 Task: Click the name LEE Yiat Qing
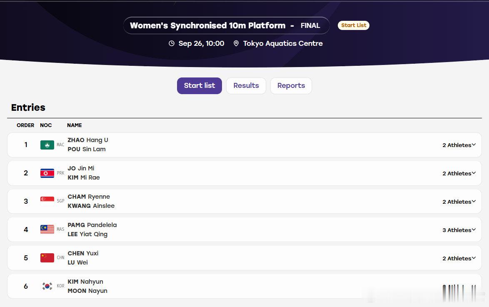click(87, 234)
